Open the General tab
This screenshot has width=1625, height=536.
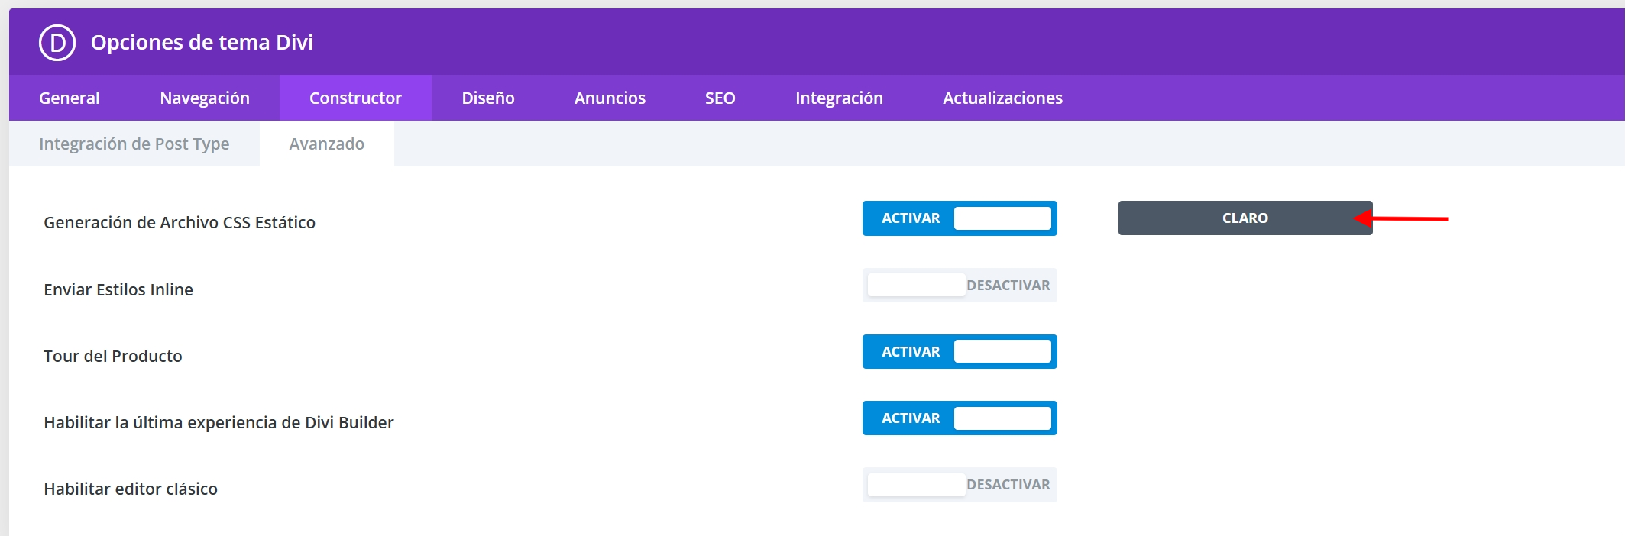point(70,98)
